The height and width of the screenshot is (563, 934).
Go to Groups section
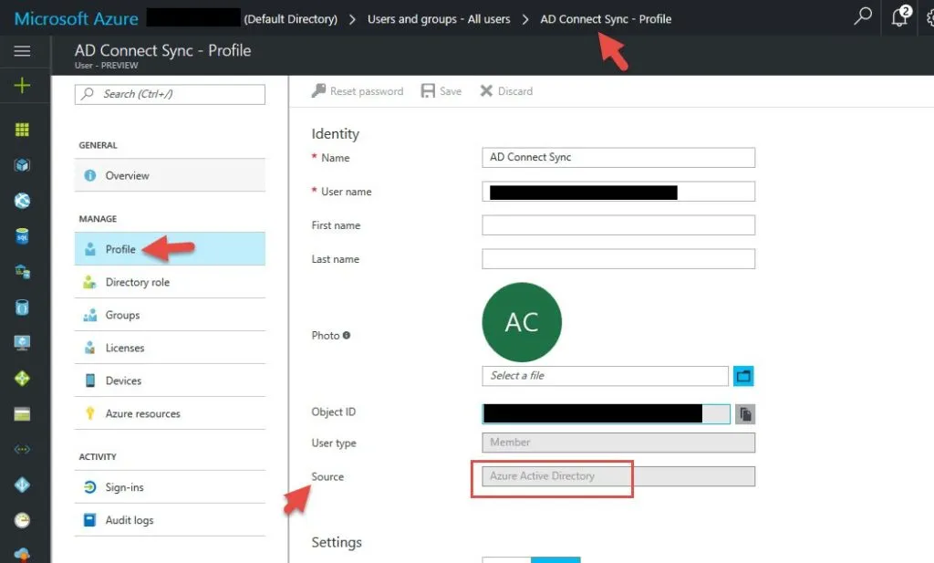(x=122, y=315)
